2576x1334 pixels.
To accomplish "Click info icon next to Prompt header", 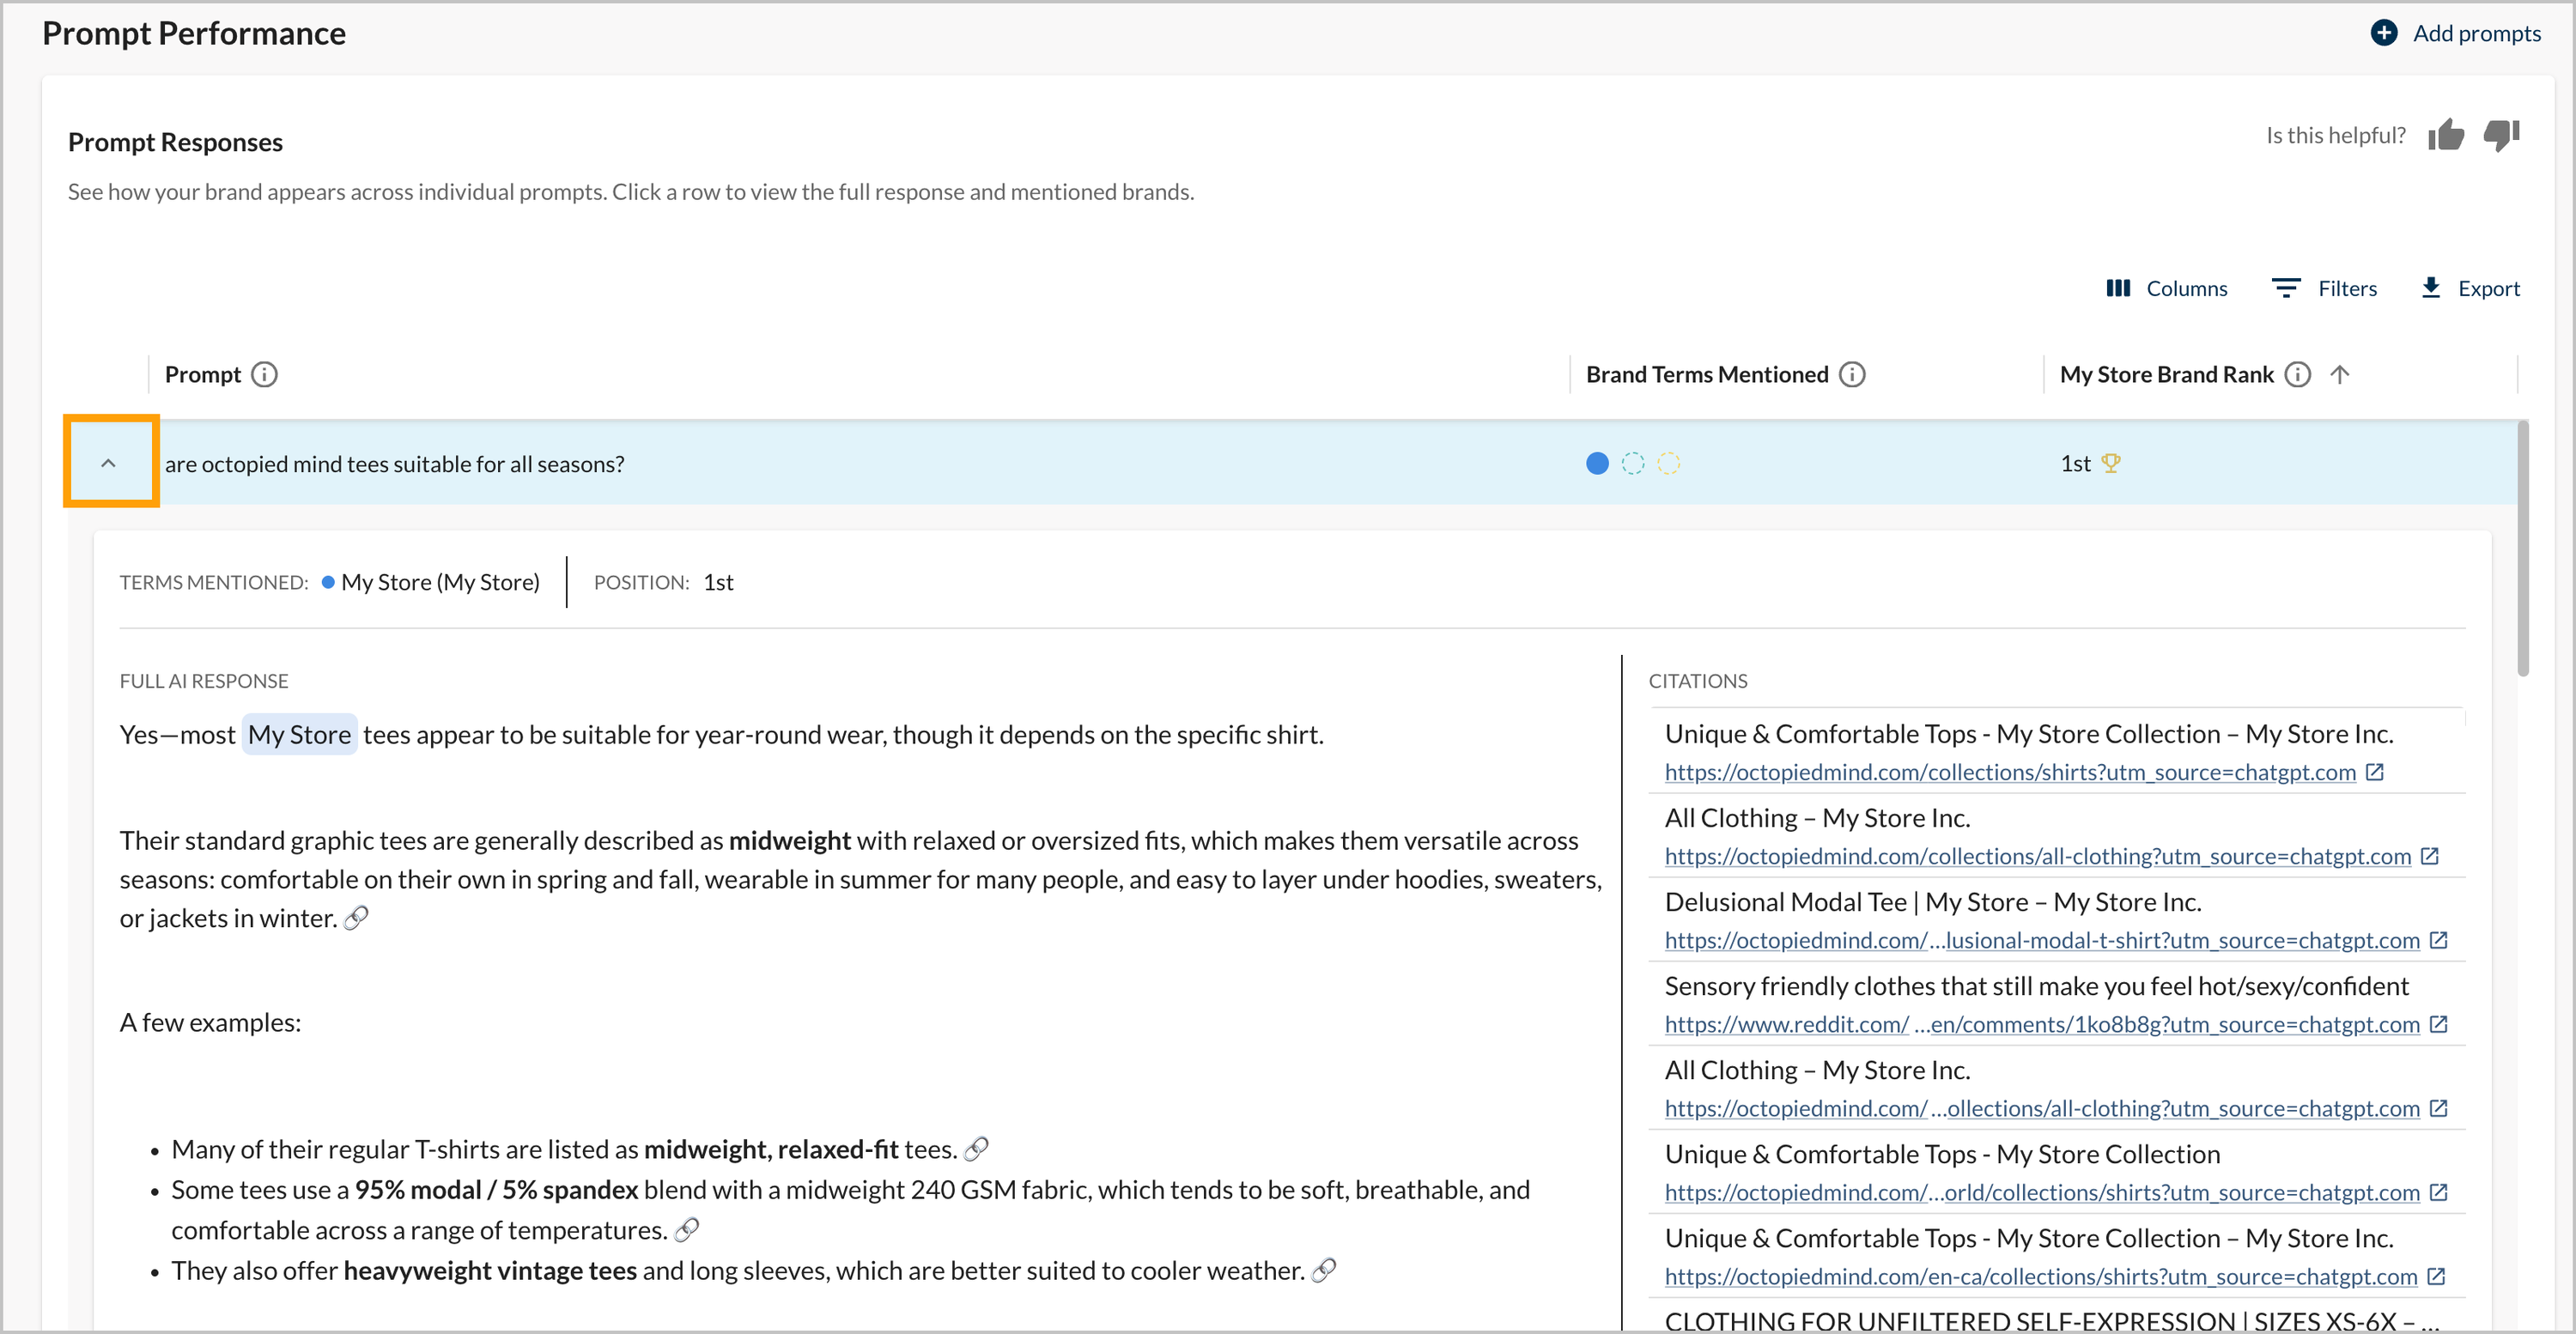I will (x=264, y=375).
